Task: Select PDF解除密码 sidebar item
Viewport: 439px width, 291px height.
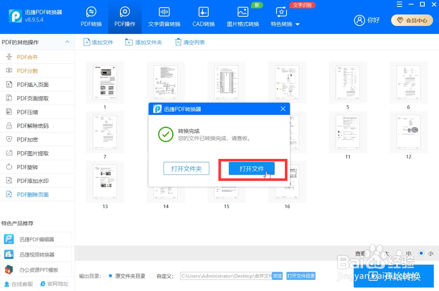Action: 37,126
